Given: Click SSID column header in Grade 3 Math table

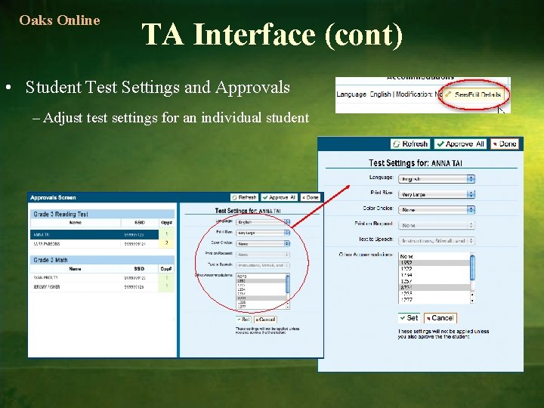Looking at the screenshot, I should click(x=139, y=269).
